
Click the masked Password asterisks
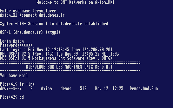(x=26, y=45)
